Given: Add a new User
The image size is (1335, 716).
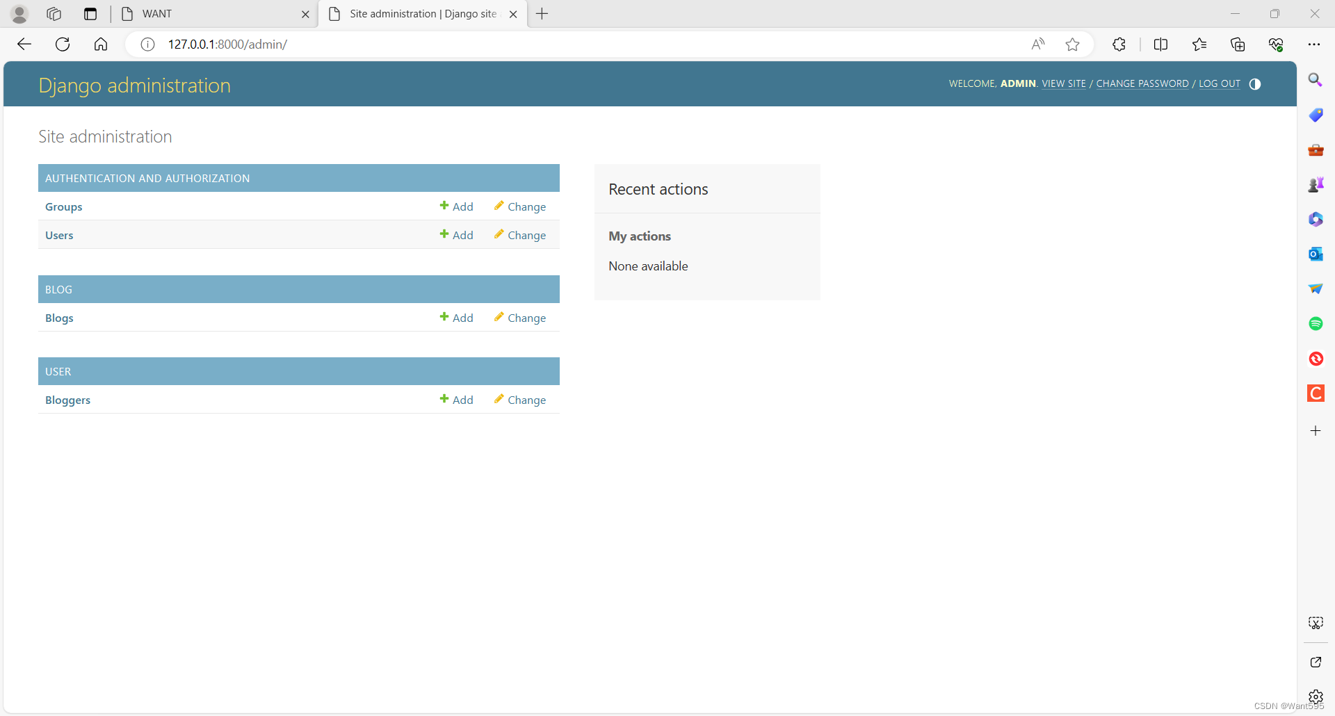Looking at the screenshot, I should point(457,236).
